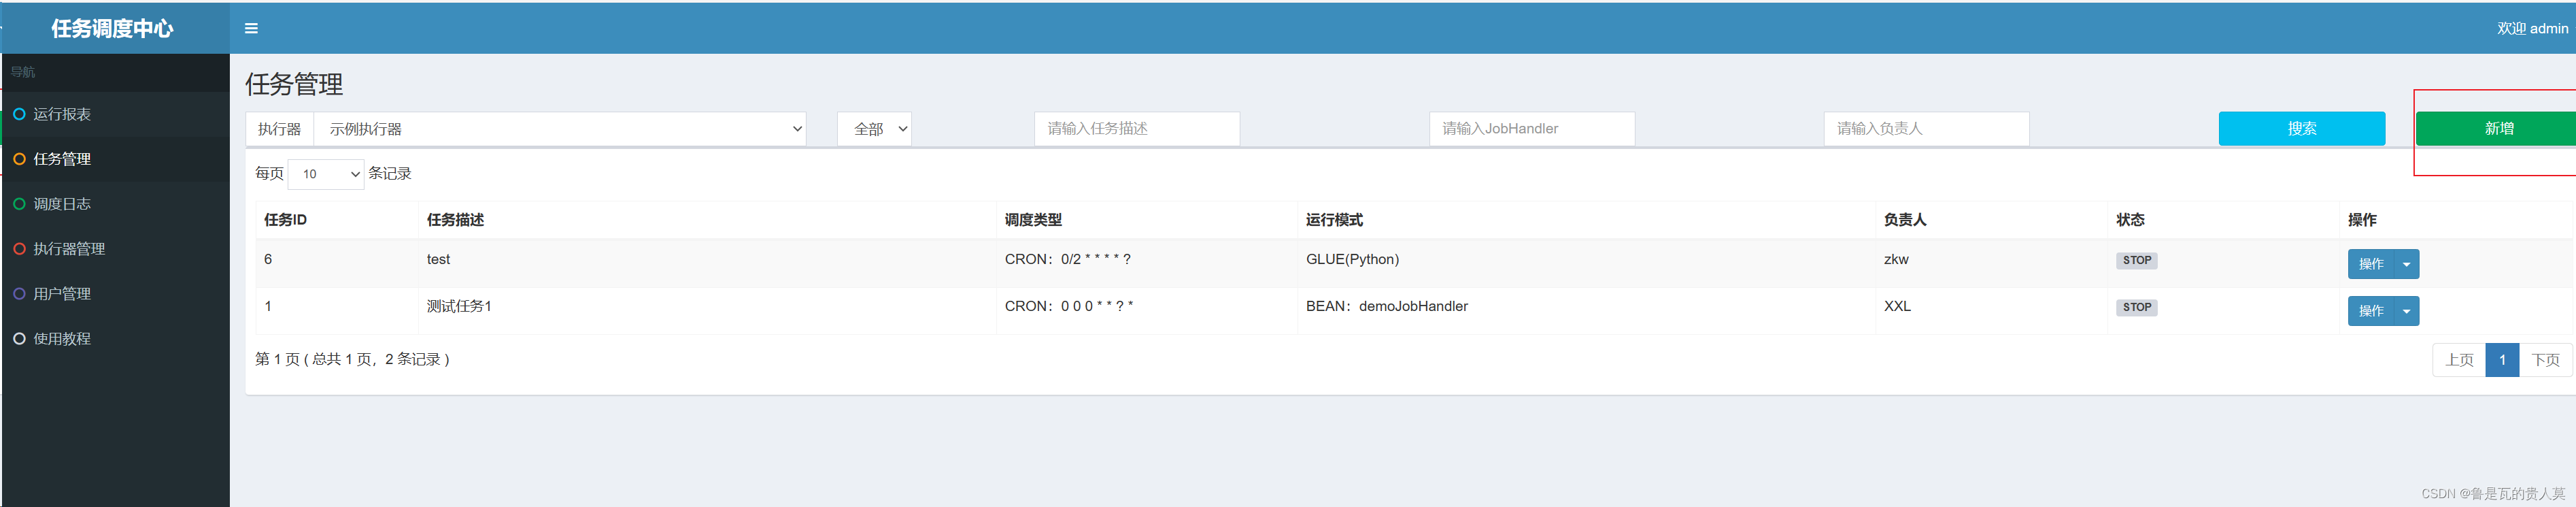Expand the 操作 dropdown arrow for test row
2576x507 pixels.
[x=2406, y=264]
